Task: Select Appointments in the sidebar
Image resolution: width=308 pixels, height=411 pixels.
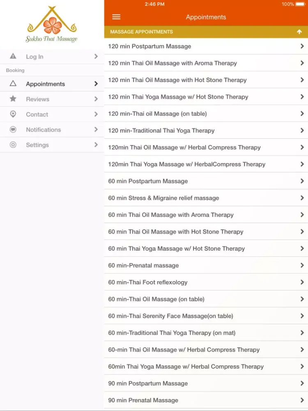Action: pos(52,84)
